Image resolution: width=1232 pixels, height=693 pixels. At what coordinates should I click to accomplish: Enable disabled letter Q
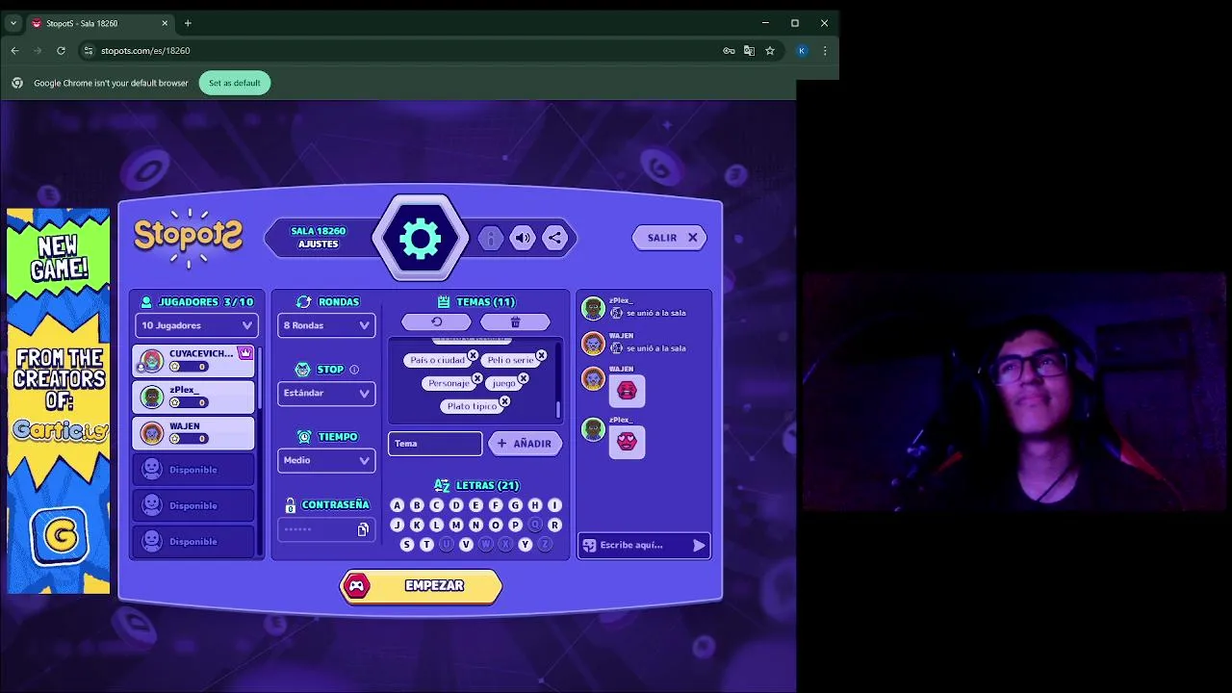[x=535, y=525]
